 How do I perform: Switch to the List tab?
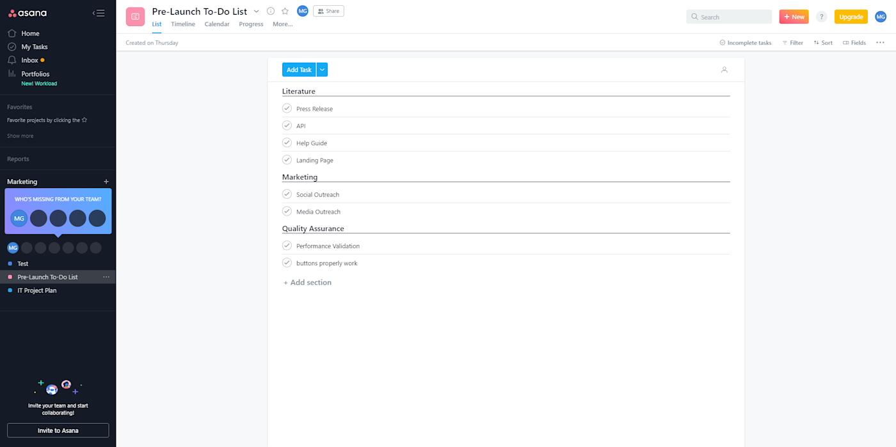click(x=157, y=24)
